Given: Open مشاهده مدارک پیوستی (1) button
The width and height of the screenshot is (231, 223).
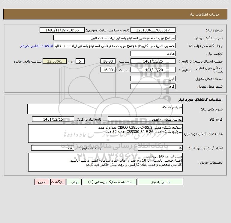Looking at the screenshot, I should coord(110,182).
